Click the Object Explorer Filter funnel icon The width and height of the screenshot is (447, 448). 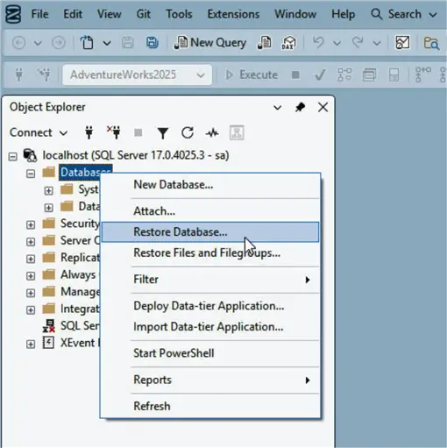pos(163,133)
